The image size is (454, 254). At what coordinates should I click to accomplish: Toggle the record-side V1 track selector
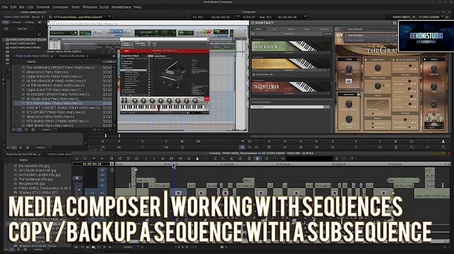[x=102, y=192]
